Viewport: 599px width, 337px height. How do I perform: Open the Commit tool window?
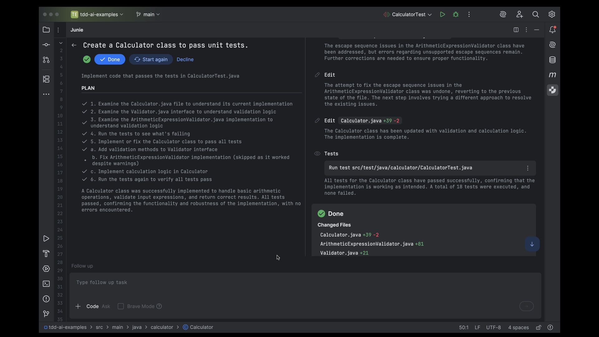click(x=46, y=45)
